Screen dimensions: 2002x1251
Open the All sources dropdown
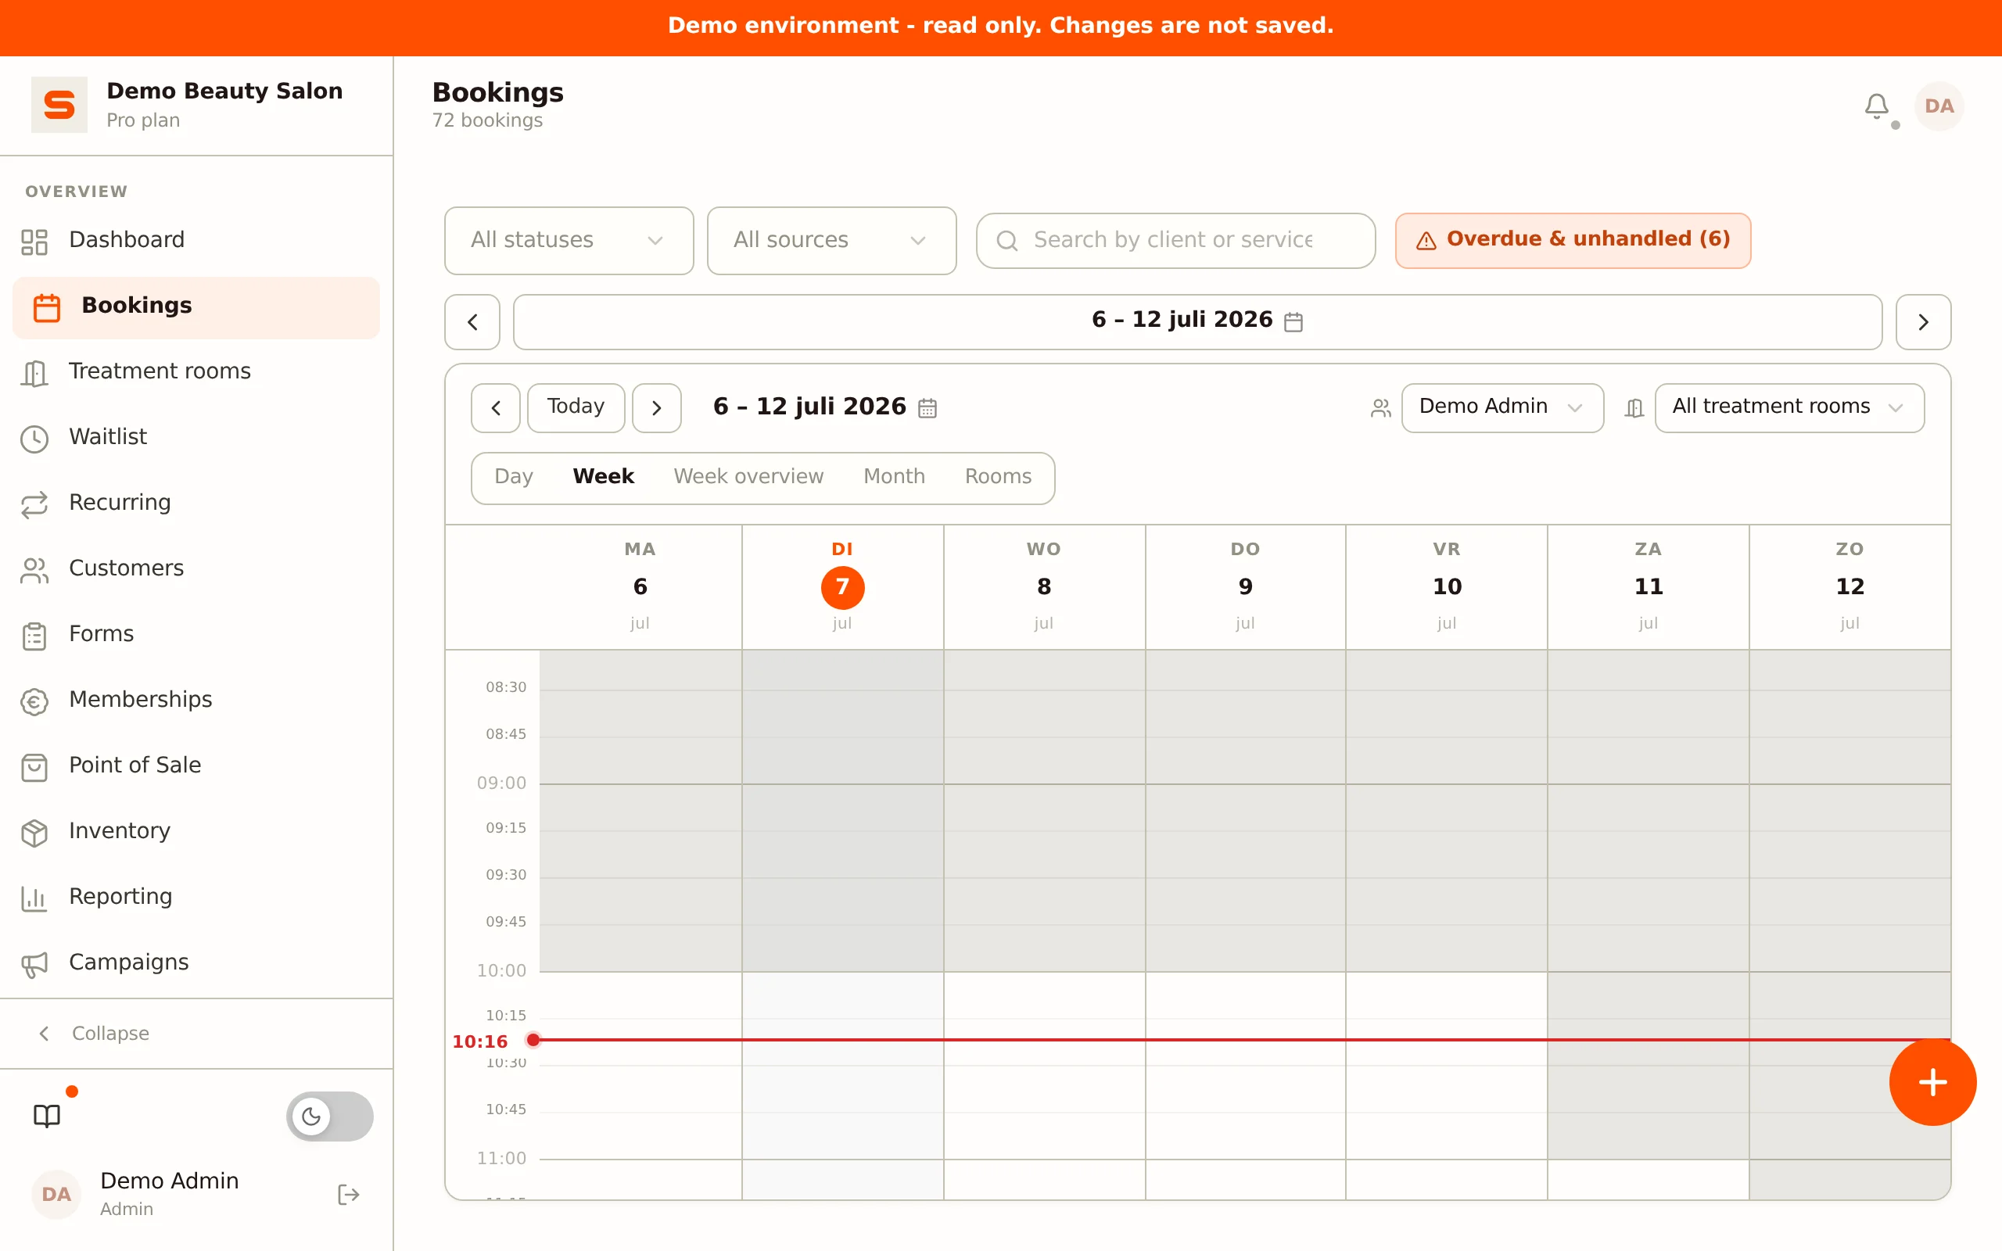831,240
